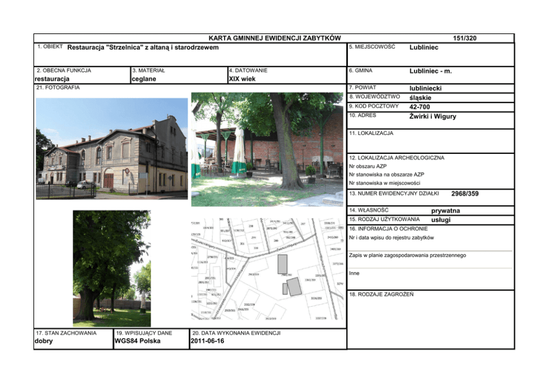
Task: Select the 'lubliniecki' powiat value
Action: (x=425, y=88)
